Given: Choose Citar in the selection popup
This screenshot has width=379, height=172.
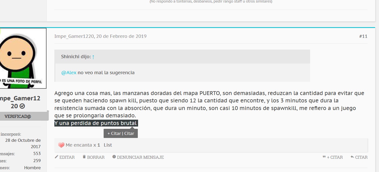Looking at the screenshot, I should (129, 133).
